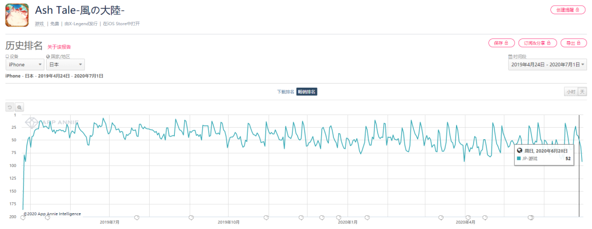Click the calendar icon beside 时间段

[510, 56]
